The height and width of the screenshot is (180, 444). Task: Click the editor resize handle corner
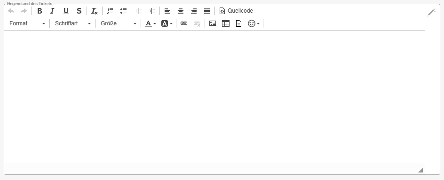pyautogui.click(x=420, y=170)
